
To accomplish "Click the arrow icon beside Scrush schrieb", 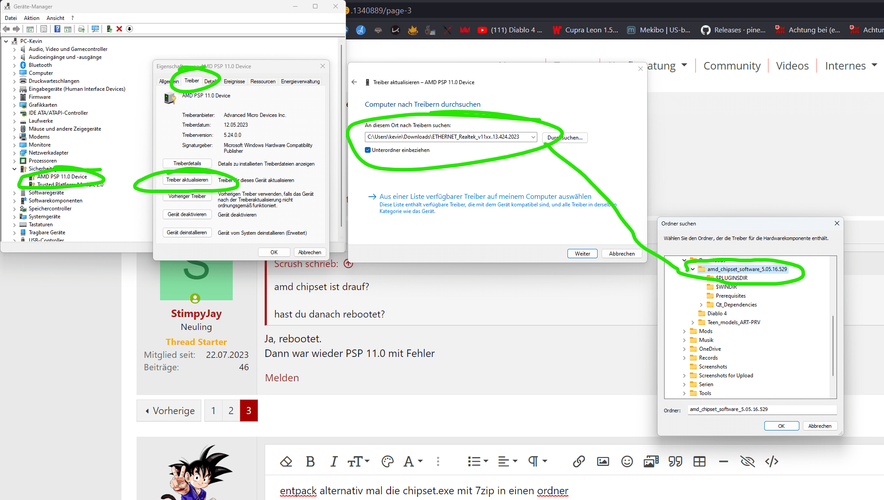I will tap(349, 264).
